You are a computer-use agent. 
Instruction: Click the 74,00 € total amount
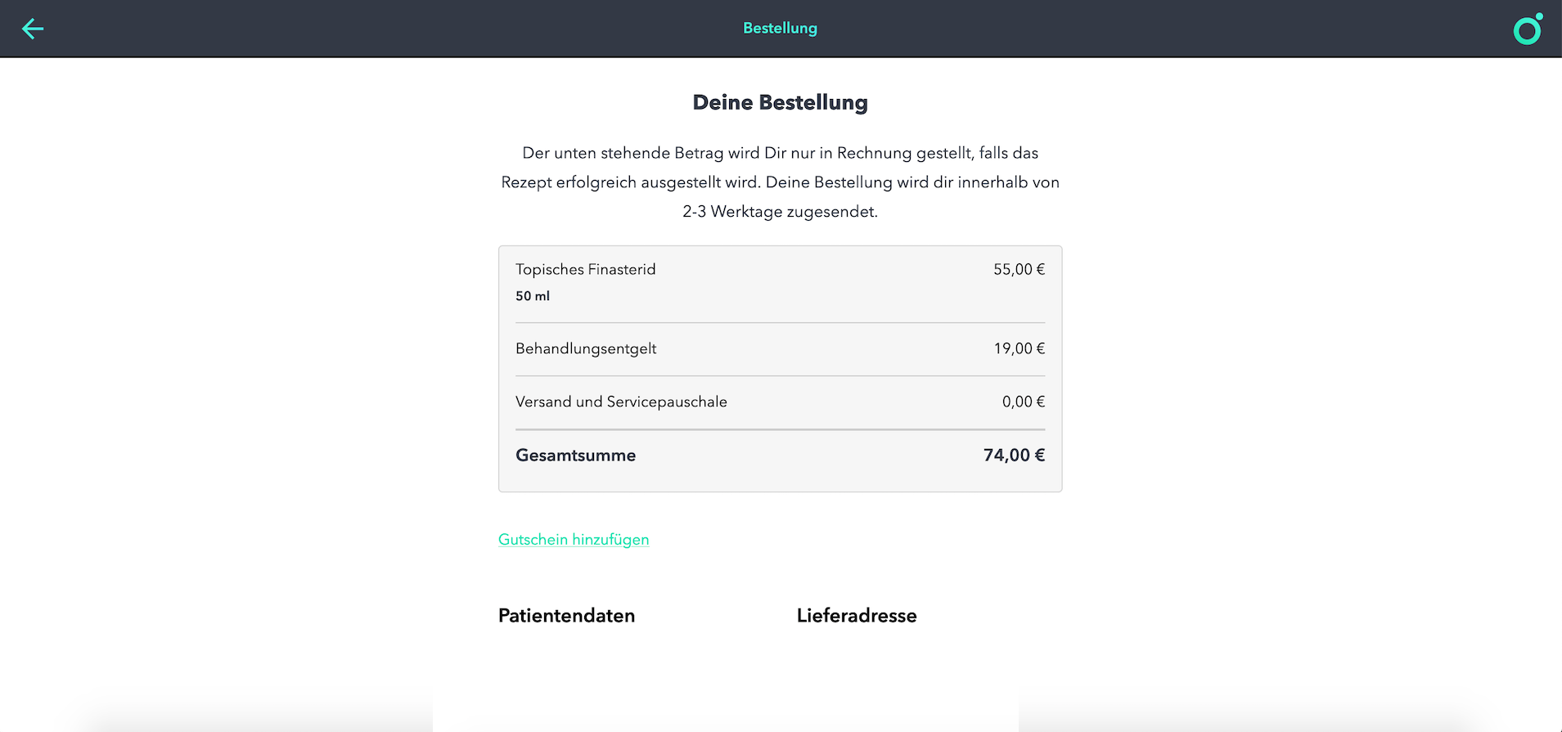[x=1014, y=456]
